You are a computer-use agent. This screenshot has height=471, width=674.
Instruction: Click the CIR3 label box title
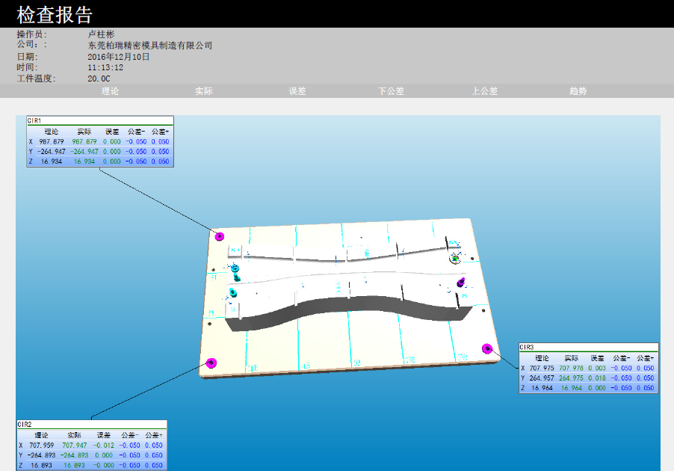(527, 347)
